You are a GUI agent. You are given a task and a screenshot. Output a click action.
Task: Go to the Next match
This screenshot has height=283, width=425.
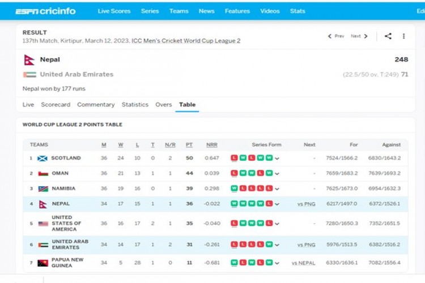point(359,36)
